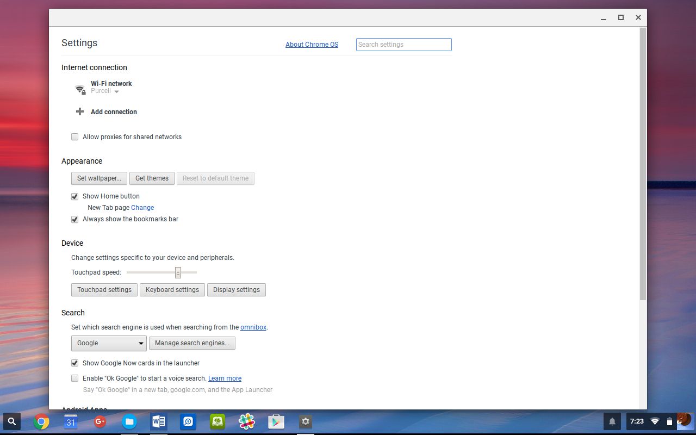Enable "Ok Google" voice search checkbox
Viewport: 696px width, 435px height.
(75, 378)
